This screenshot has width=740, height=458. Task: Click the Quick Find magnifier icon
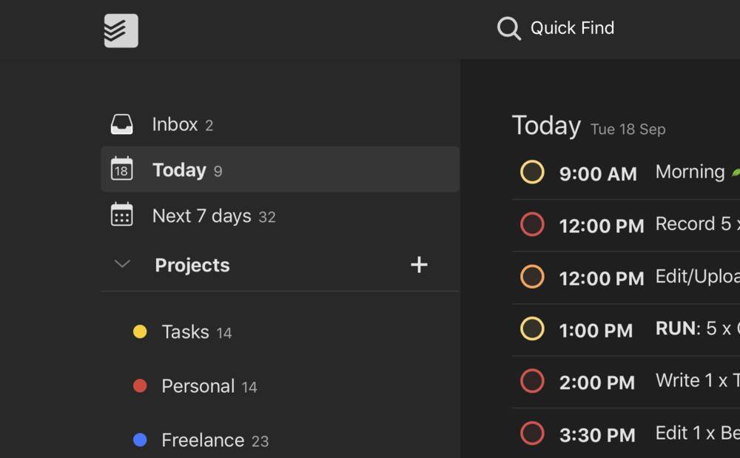[x=509, y=28]
